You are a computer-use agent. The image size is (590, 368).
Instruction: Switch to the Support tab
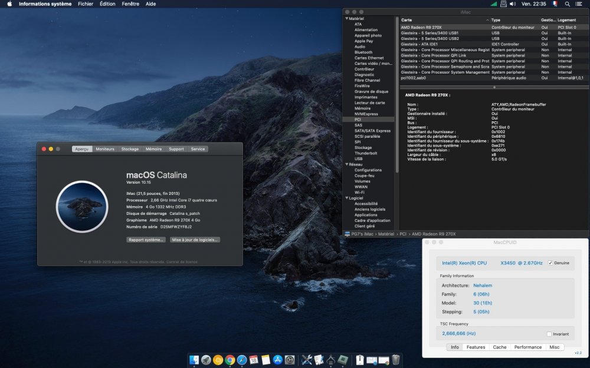176,149
